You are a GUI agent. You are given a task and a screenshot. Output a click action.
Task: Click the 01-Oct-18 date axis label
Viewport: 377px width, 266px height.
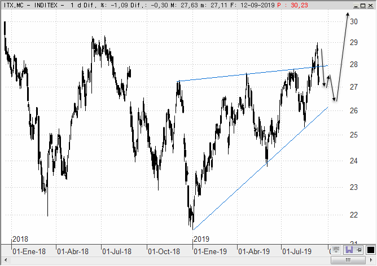point(164,251)
